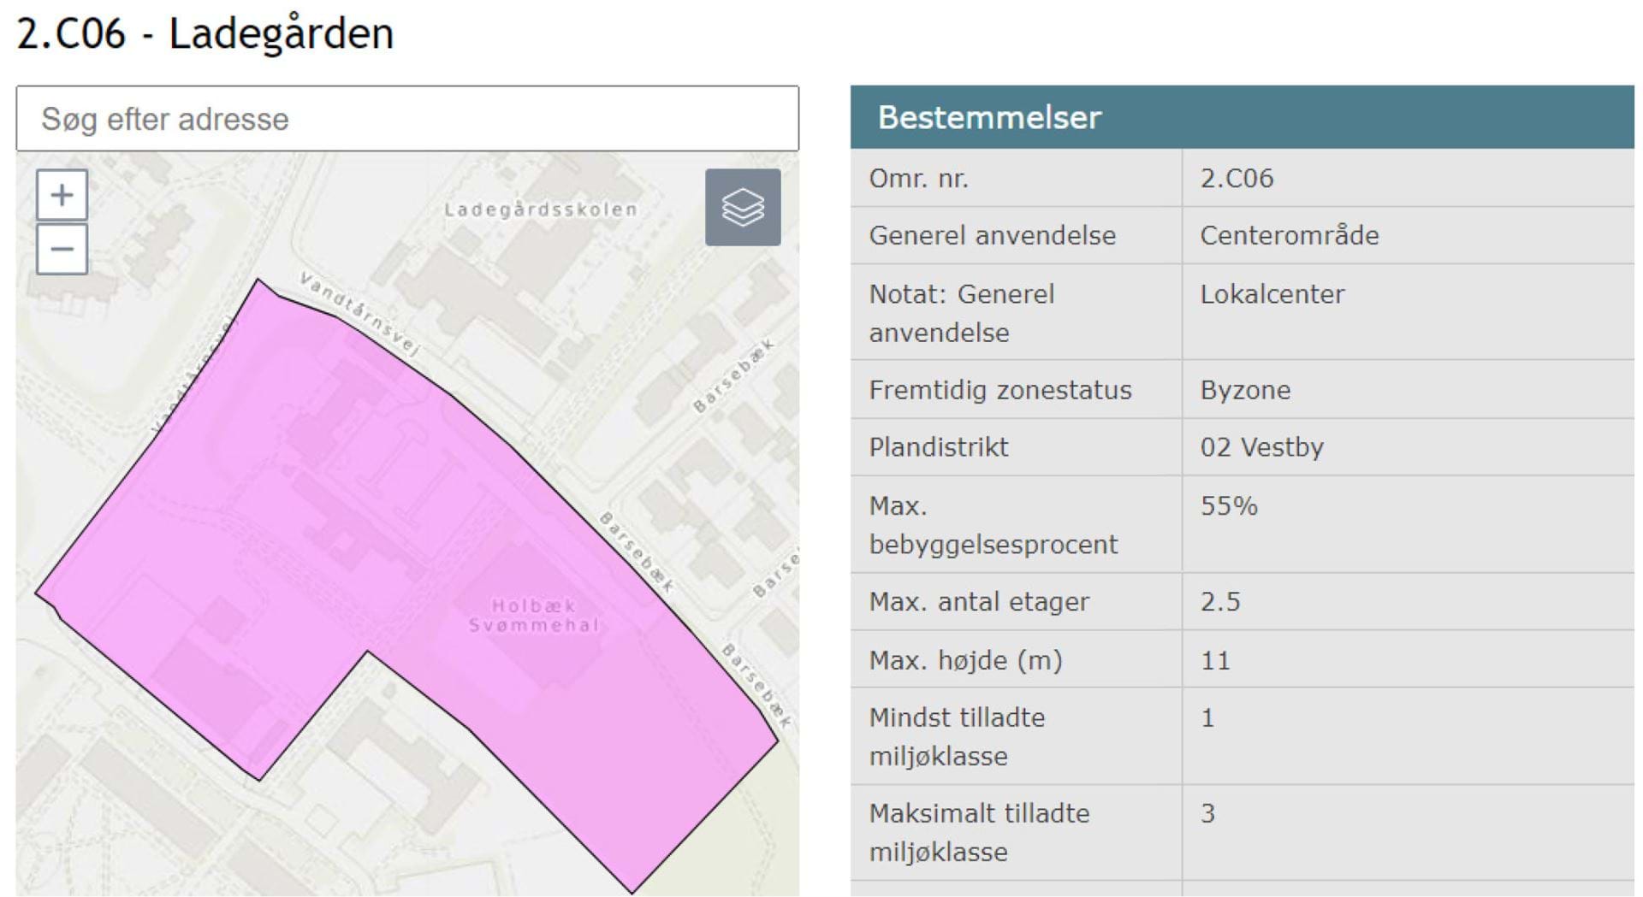Click the page title 2.C06 - Ladegården
Screen dimensions: 1643x897
[205, 34]
